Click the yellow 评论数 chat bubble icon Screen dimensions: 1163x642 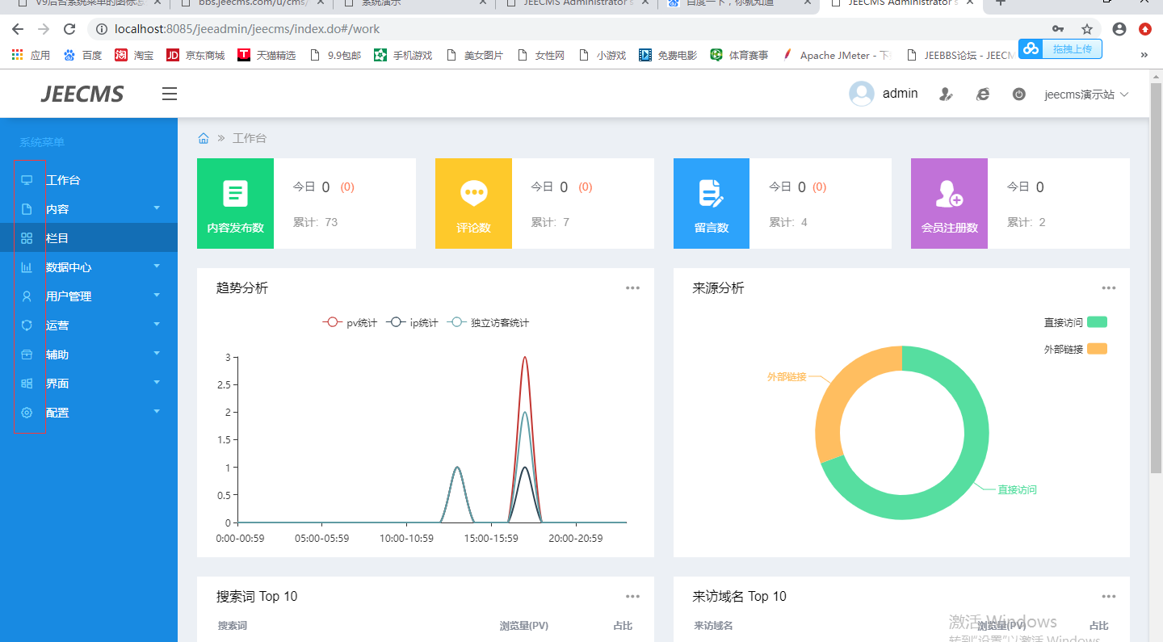473,194
